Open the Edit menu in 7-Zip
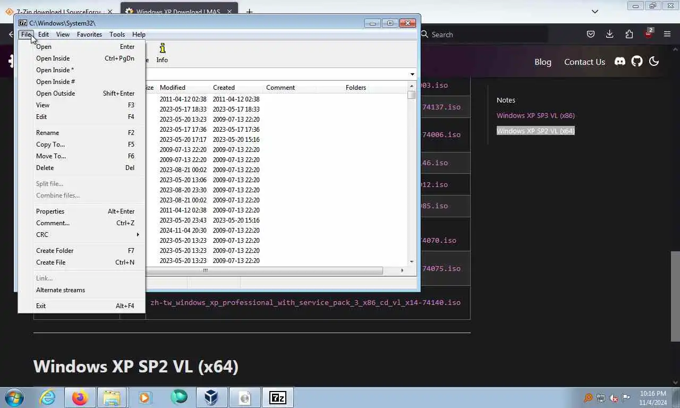The height and width of the screenshot is (408, 680). (44, 34)
